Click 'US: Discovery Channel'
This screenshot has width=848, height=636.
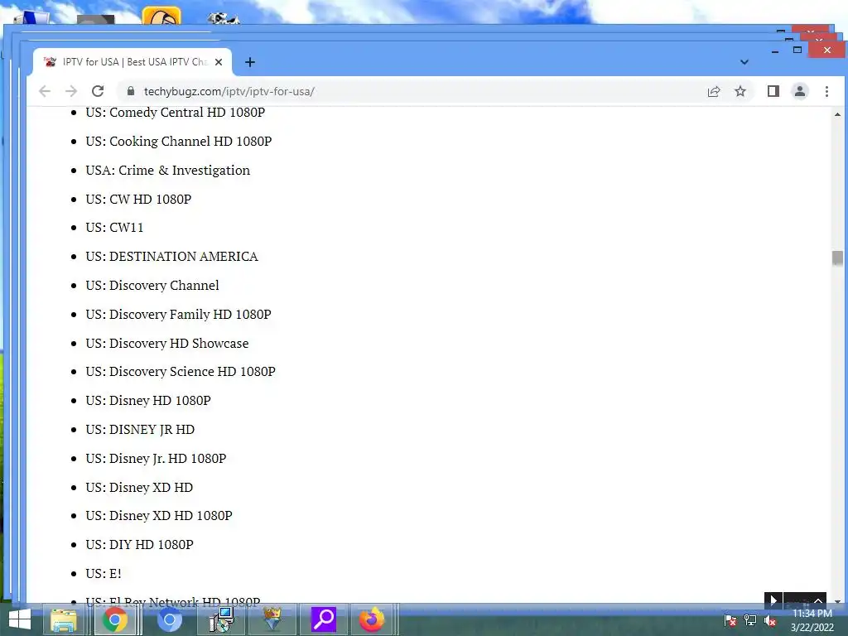click(x=152, y=286)
